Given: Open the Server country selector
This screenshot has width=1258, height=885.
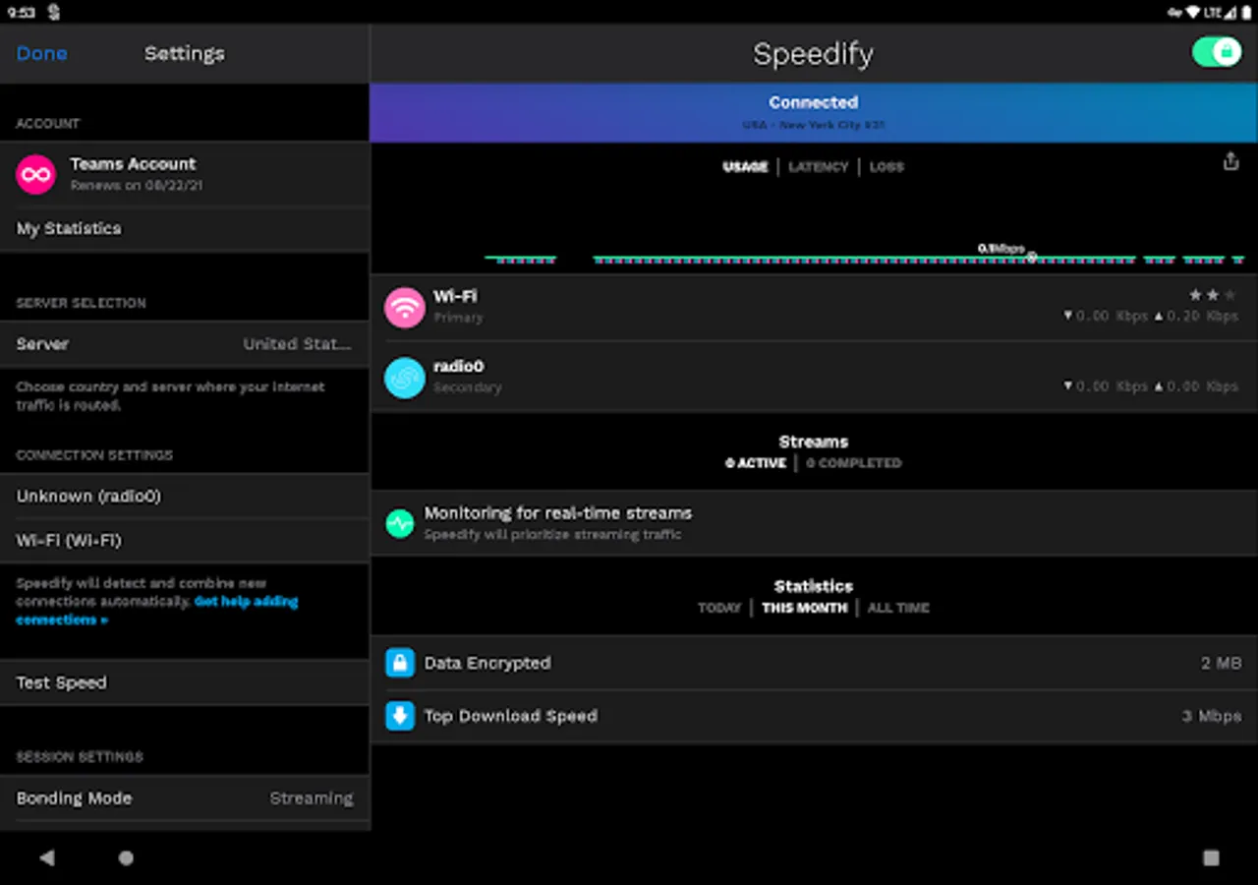Looking at the screenshot, I should point(184,344).
